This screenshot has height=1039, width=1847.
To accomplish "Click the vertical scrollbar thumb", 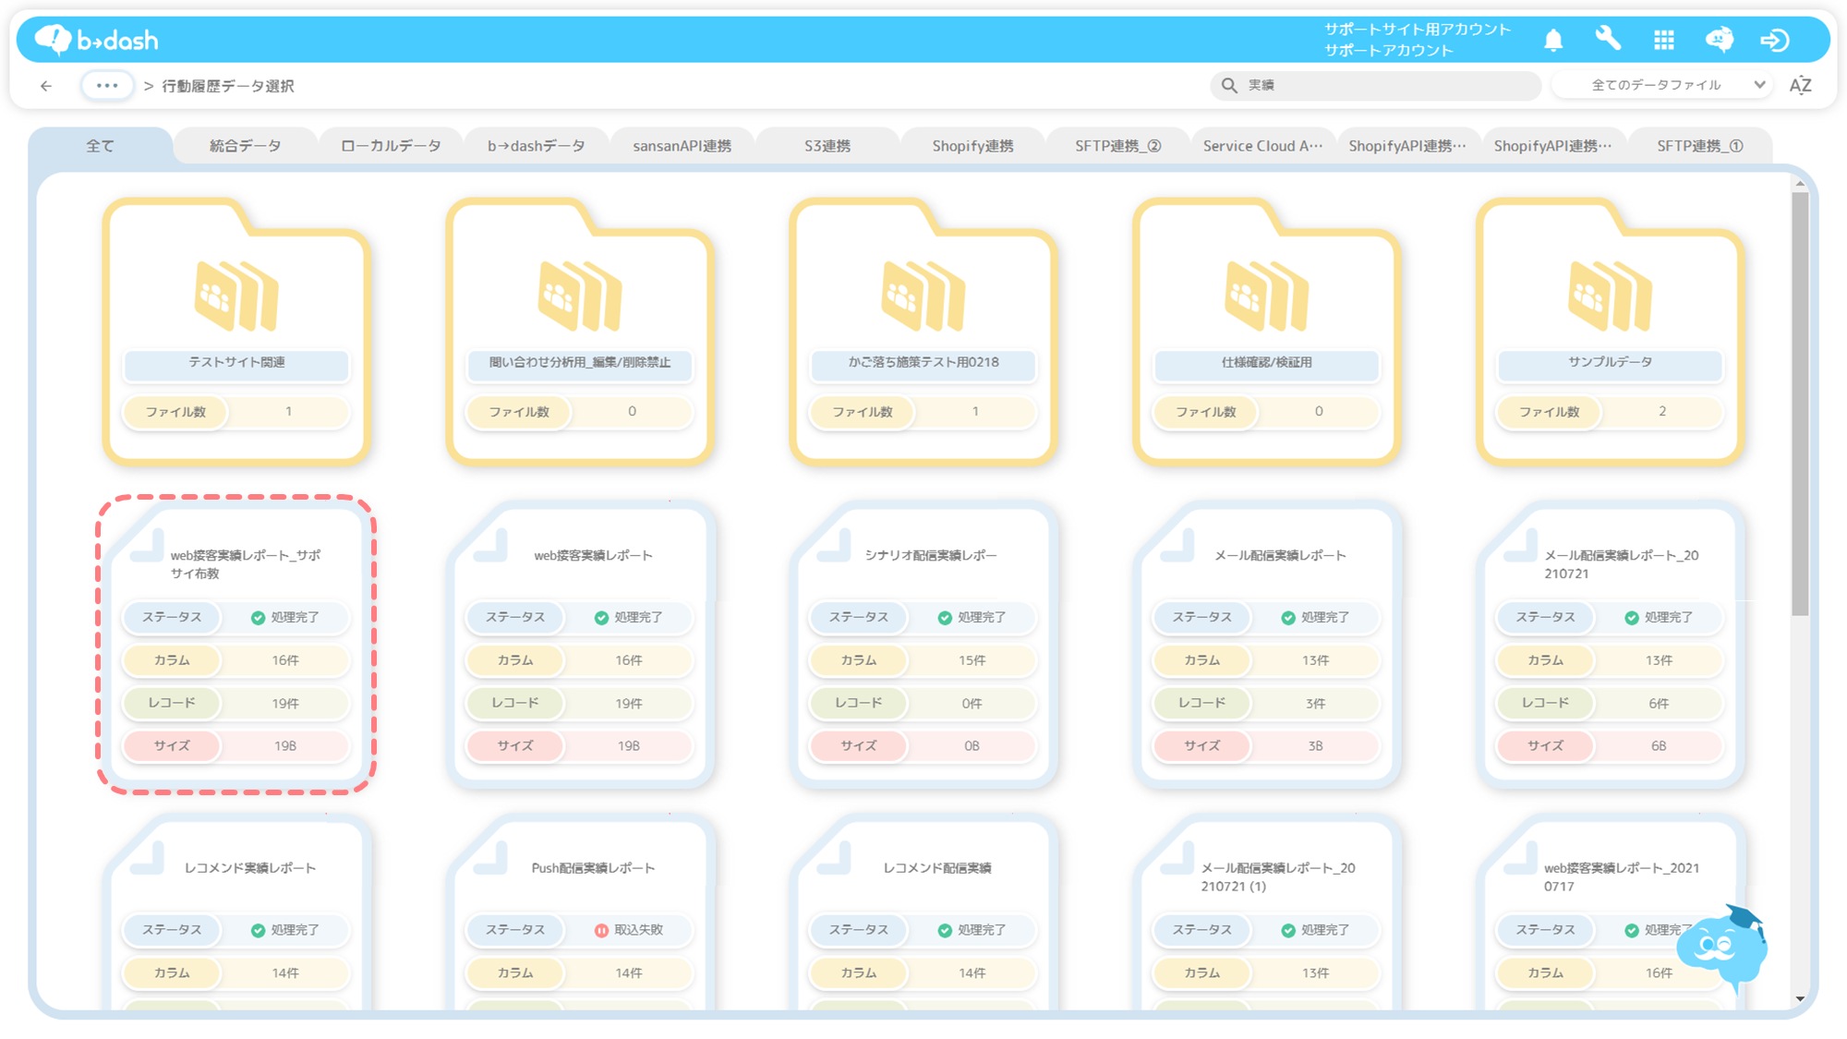I will tap(1800, 404).
